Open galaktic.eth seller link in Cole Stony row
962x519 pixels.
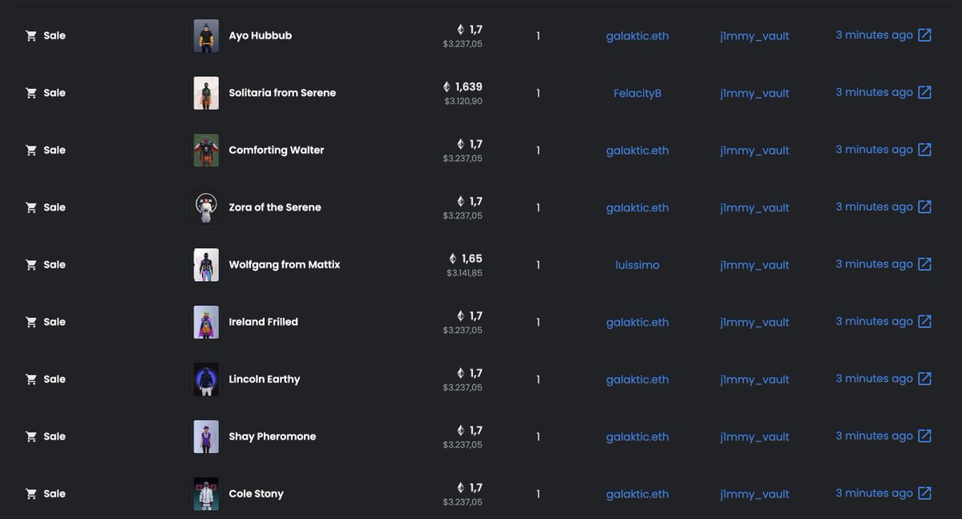pos(637,494)
